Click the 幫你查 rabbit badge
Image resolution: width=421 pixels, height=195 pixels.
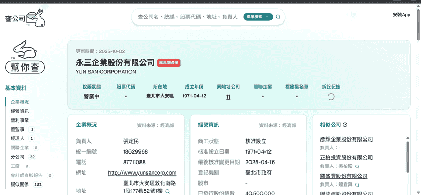25,57
